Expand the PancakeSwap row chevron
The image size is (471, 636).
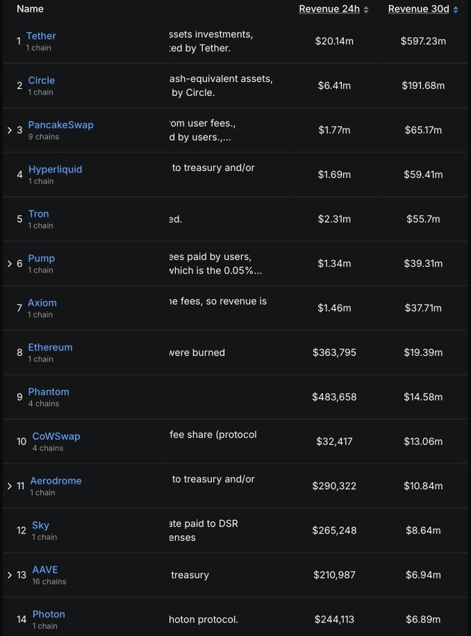tap(9, 130)
